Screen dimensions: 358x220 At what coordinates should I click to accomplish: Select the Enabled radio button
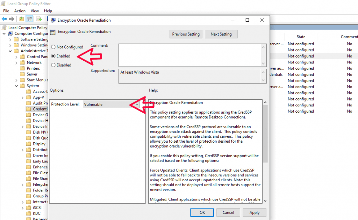pyautogui.click(x=53, y=56)
